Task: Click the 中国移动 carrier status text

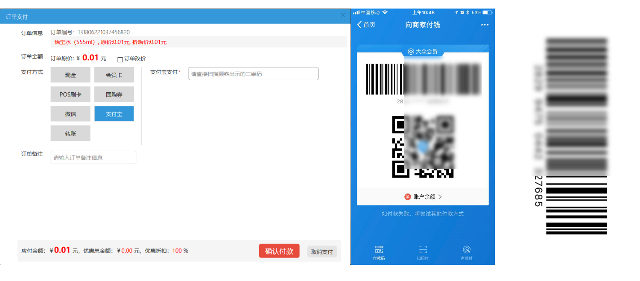Action: pos(371,12)
